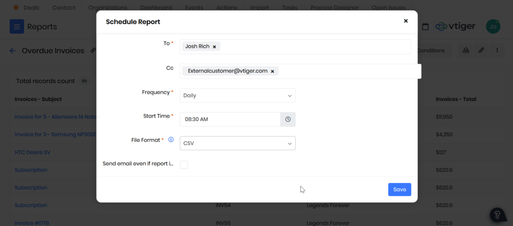Expand the Frequency dropdown
This screenshot has height=226, width=513.
click(237, 95)
